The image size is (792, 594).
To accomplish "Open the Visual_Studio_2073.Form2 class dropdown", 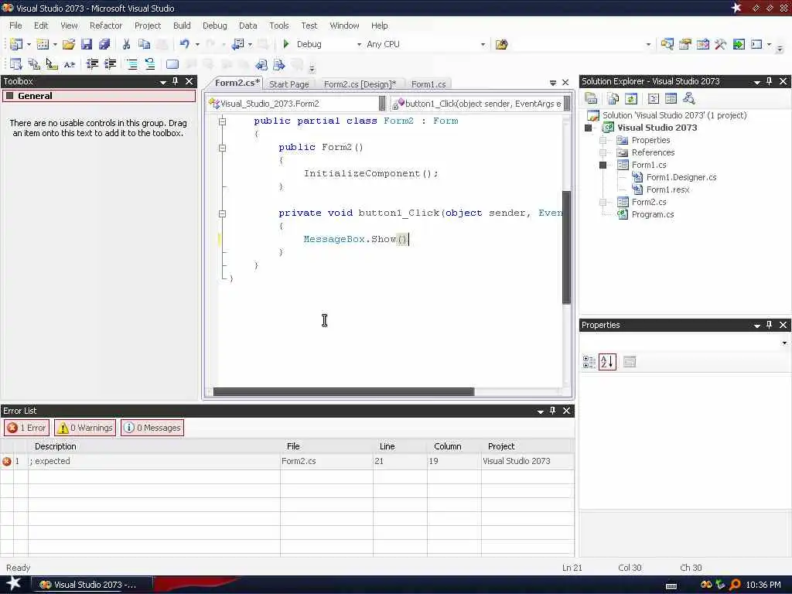I will pos(382,104).
